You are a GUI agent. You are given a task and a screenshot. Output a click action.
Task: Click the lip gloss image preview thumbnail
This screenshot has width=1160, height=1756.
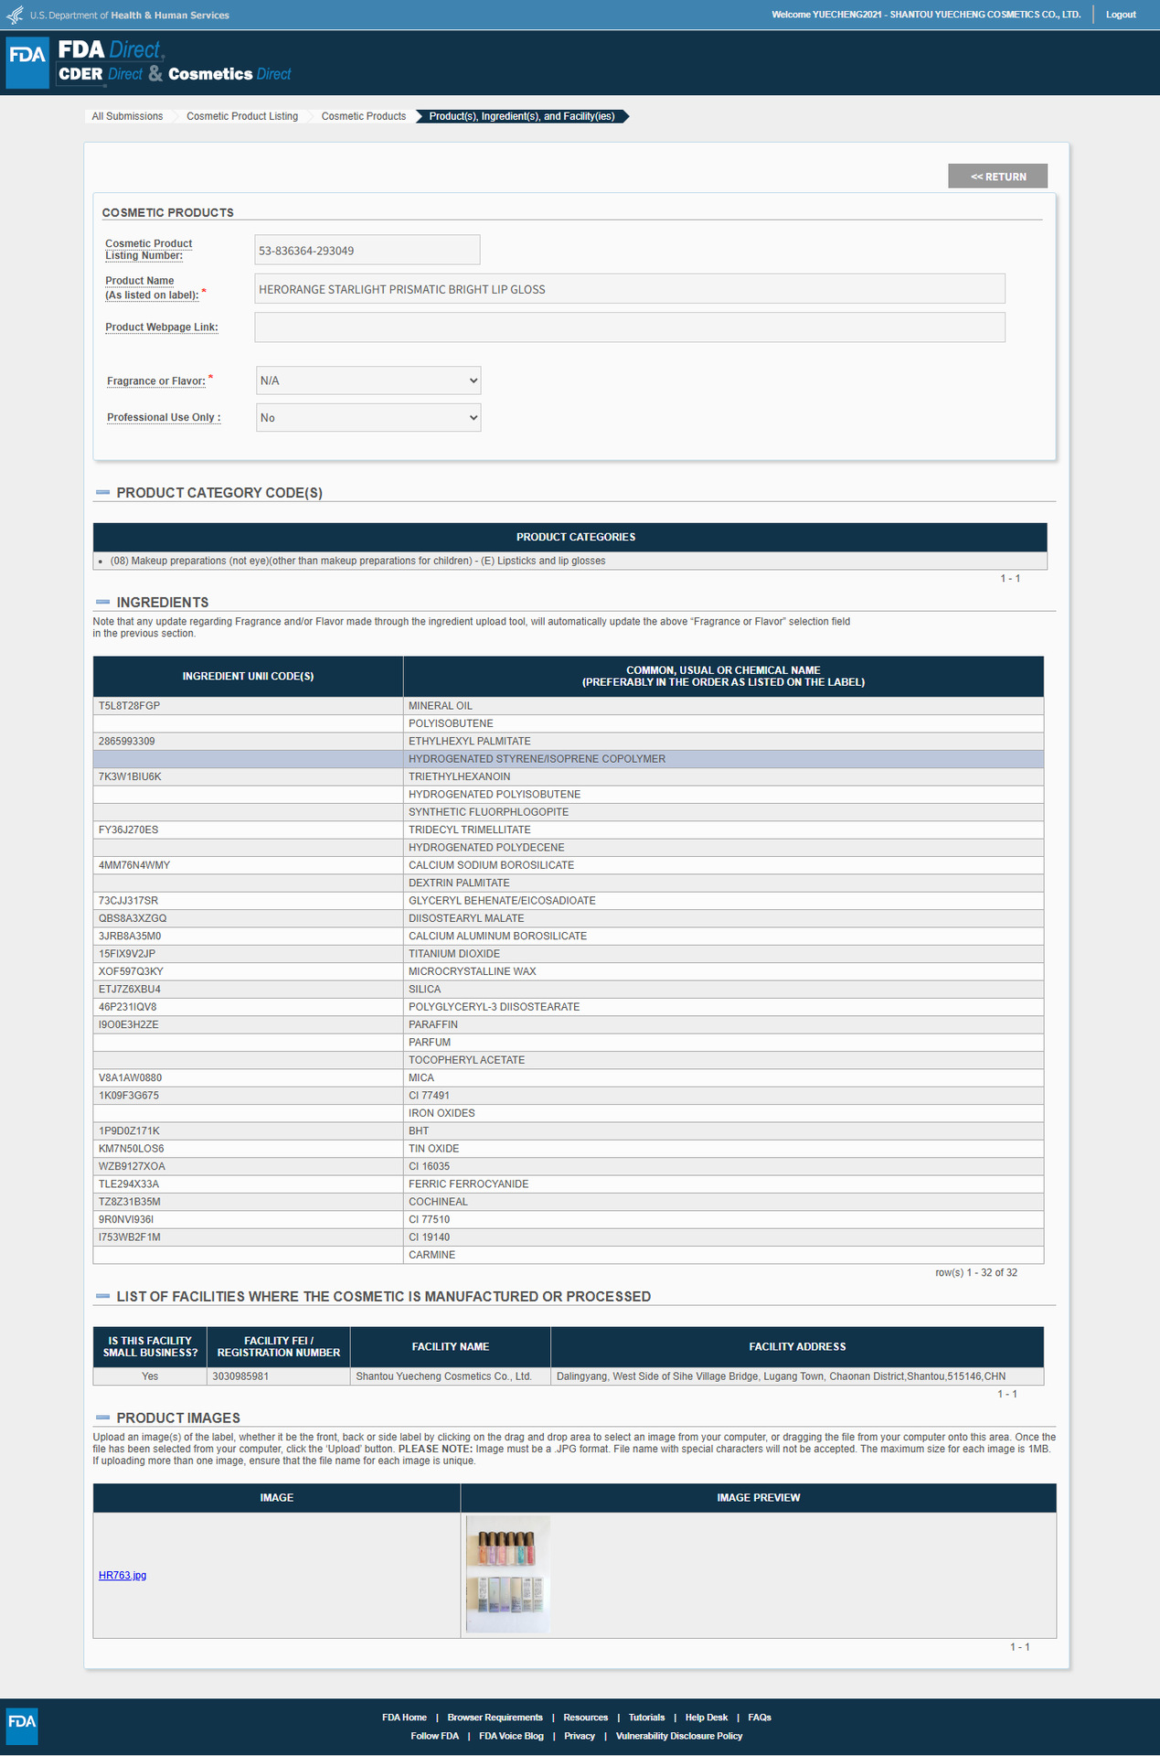pyautogui.click(x=508, y=1574)
